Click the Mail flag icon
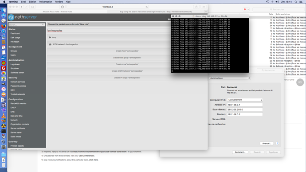Screen dimensions: 306x172 click(x=245, y=9)
